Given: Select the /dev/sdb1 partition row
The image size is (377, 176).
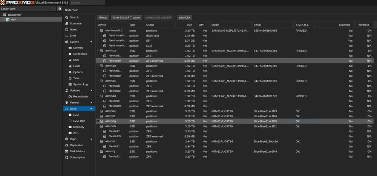Looking at the screenshot, I should click(234, 71).
